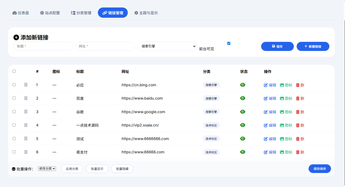
Task: Click drag handle of 百度 row
Action: tap(26, 98)
